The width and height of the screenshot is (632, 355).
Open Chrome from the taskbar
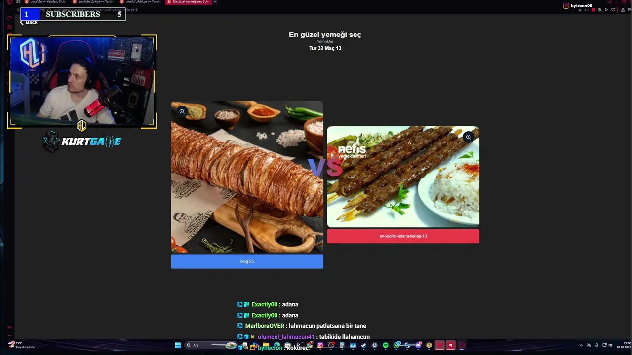[x=310, y=345]
